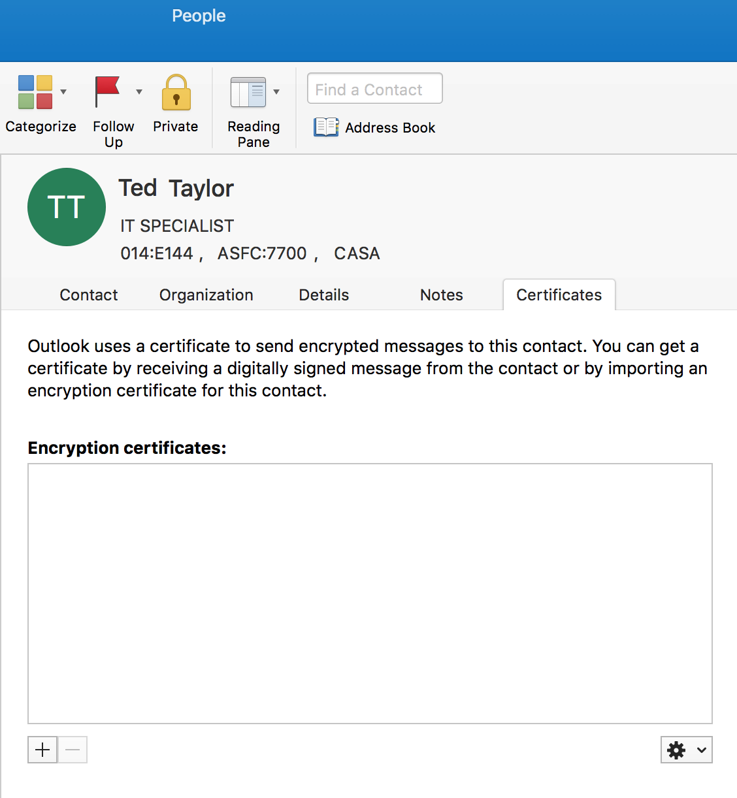The height and width of the screenshot is (798, 737).
Task: Click the TT contact avatar circle
Action: coord(67,207)
